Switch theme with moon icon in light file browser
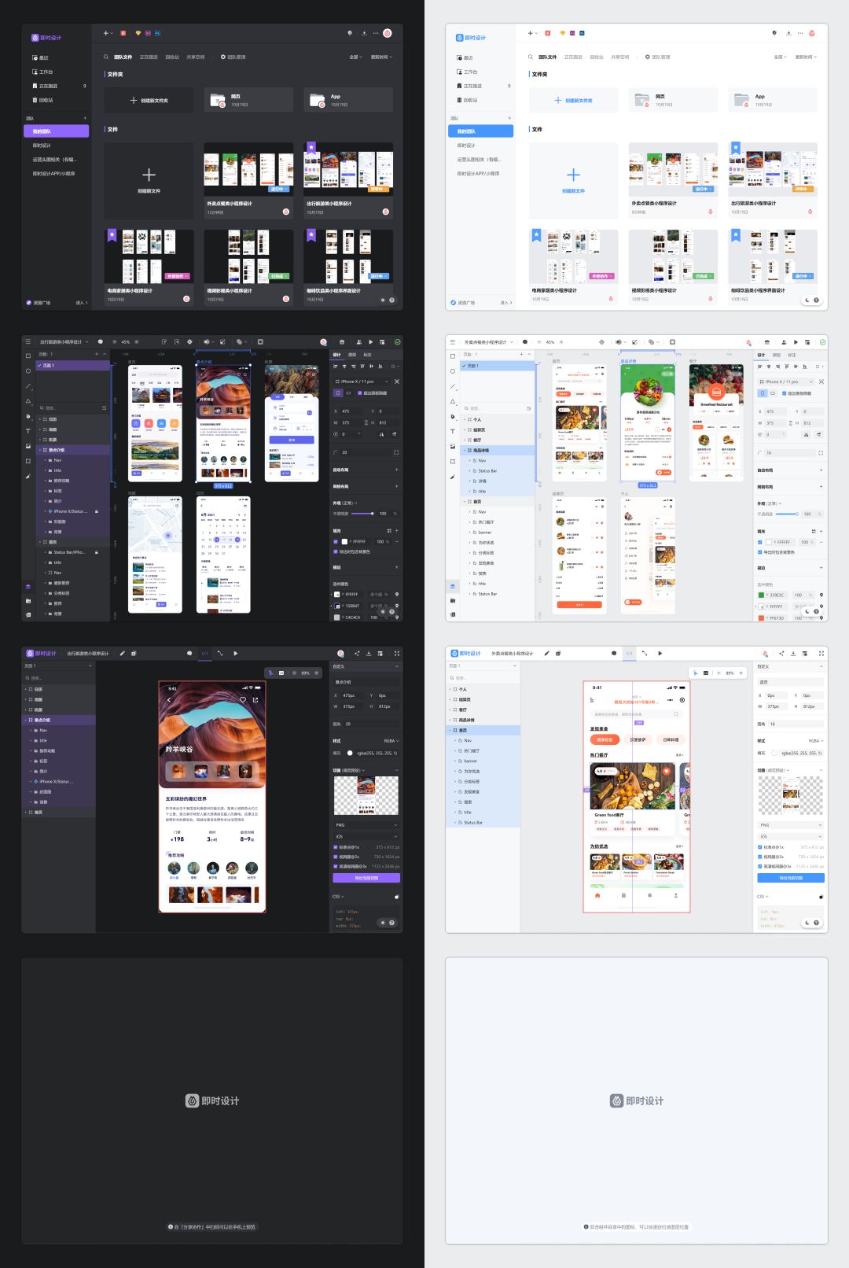Image resolution: width=849 pixels, height=1268 pixels. click(x=807, y=300)
